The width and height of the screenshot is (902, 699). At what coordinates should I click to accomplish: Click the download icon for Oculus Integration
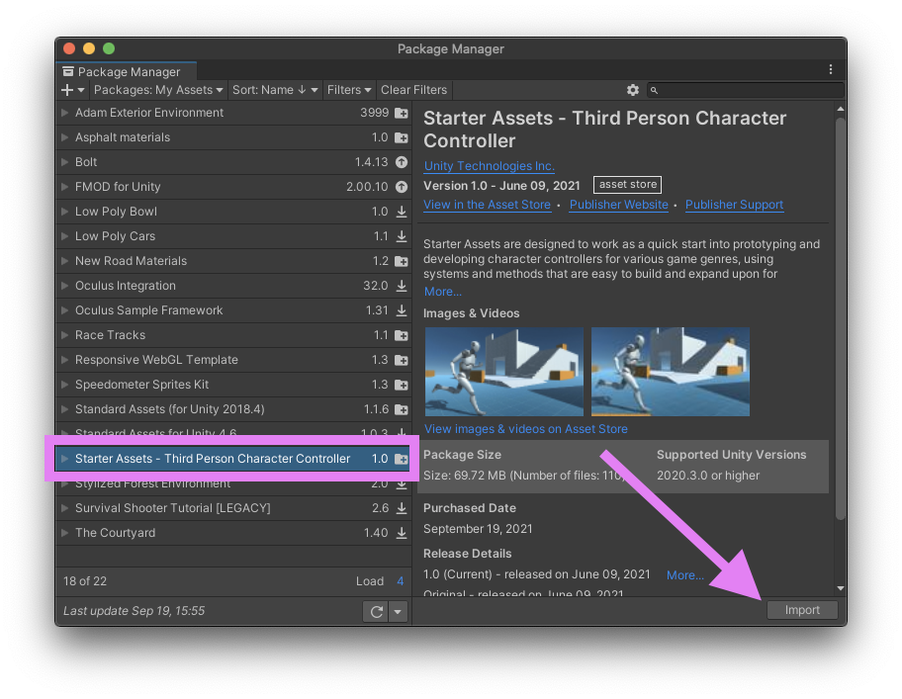[x=402, y=286]
